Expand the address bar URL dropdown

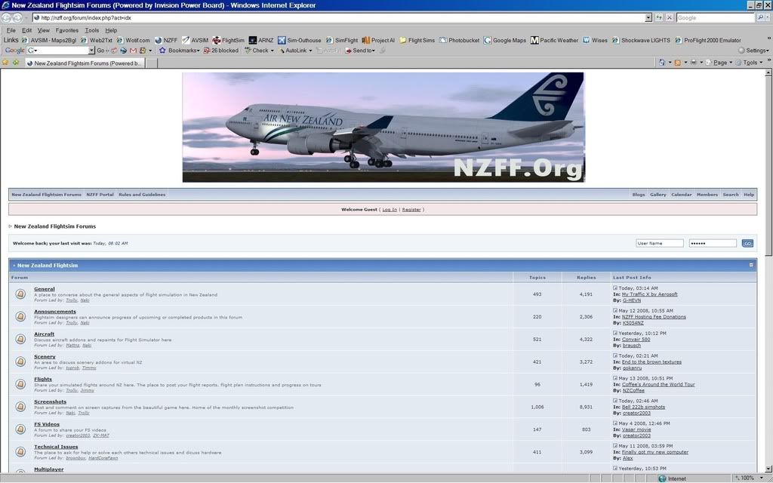click(x=648, y=17)
